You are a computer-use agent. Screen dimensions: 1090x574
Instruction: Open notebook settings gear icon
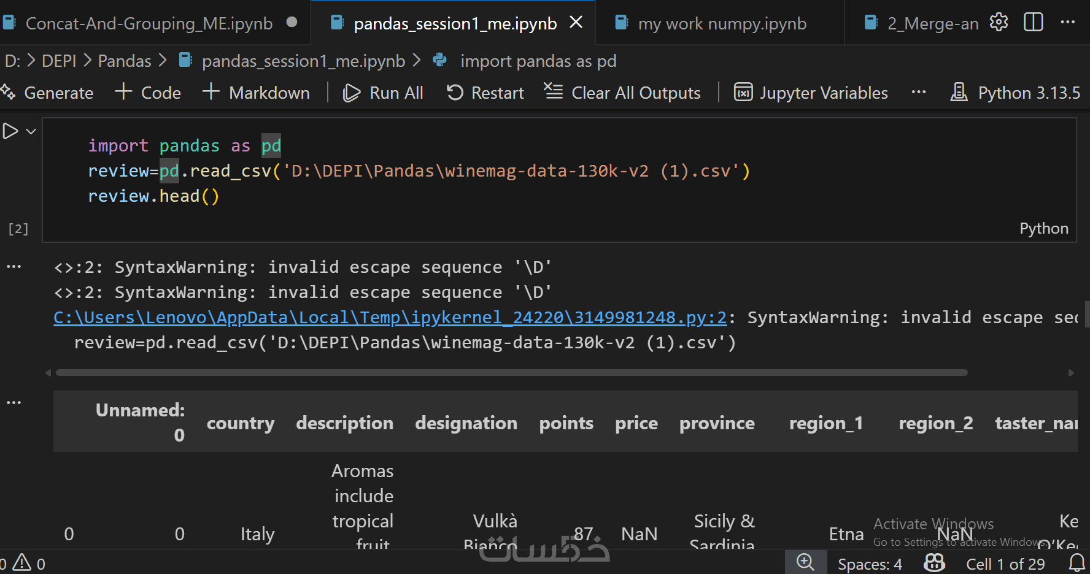coord(999,23)
